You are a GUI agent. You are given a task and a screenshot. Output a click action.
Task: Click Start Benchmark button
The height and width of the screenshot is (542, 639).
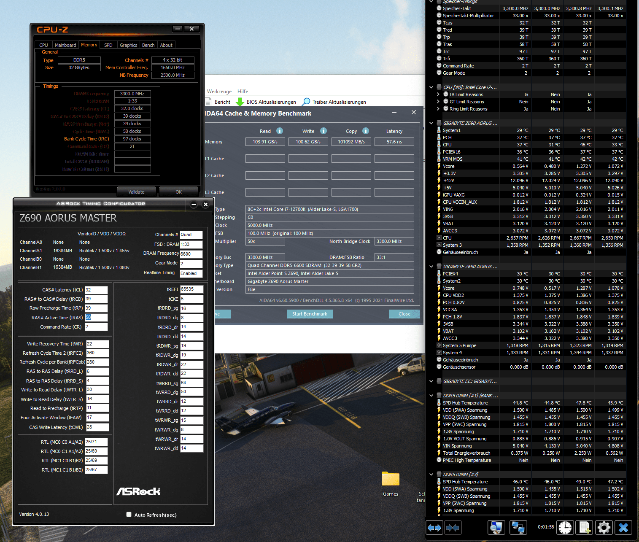click(310, 314)
